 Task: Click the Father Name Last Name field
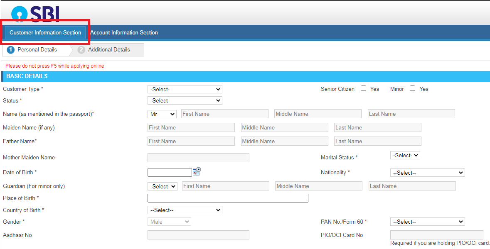pos(377,141)
